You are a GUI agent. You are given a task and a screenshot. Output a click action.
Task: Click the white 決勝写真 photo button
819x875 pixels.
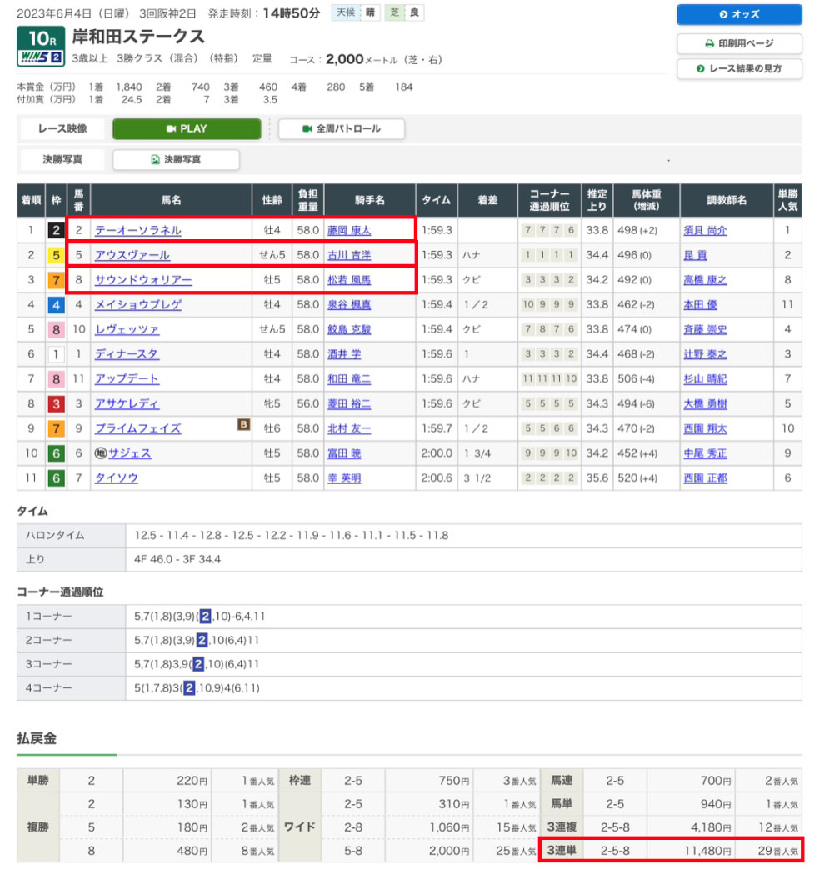[x=176, y=159]
